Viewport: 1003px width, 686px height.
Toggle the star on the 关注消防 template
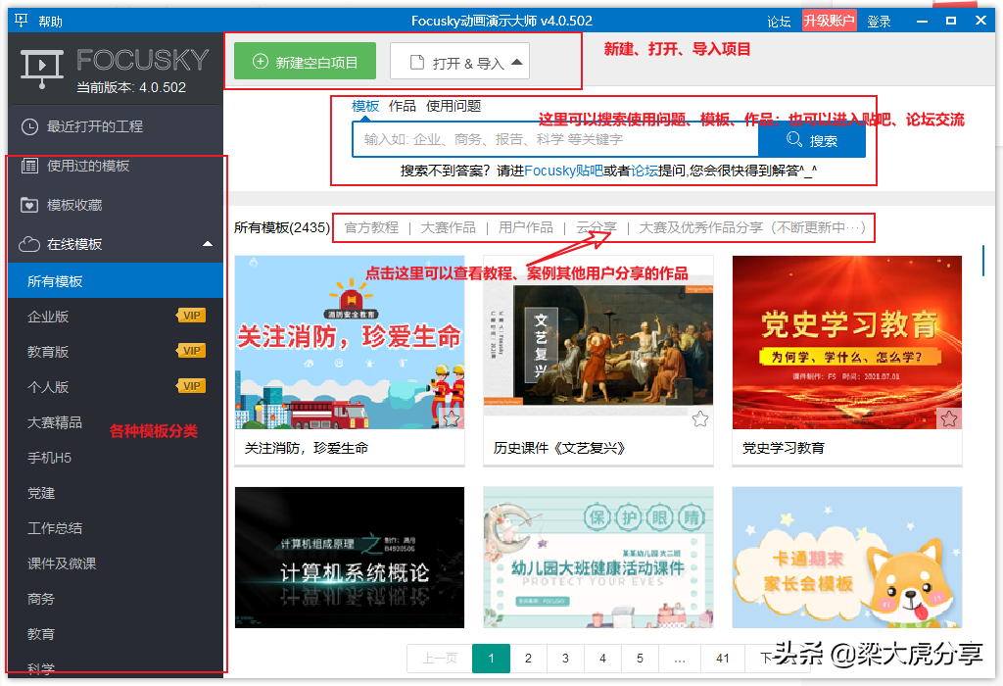(452, 417)
